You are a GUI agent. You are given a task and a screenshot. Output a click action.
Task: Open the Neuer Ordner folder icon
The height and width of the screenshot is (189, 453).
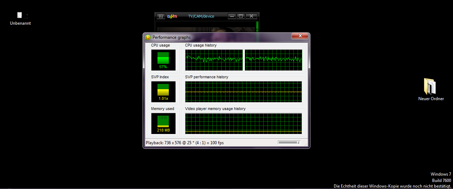(430, 87)
